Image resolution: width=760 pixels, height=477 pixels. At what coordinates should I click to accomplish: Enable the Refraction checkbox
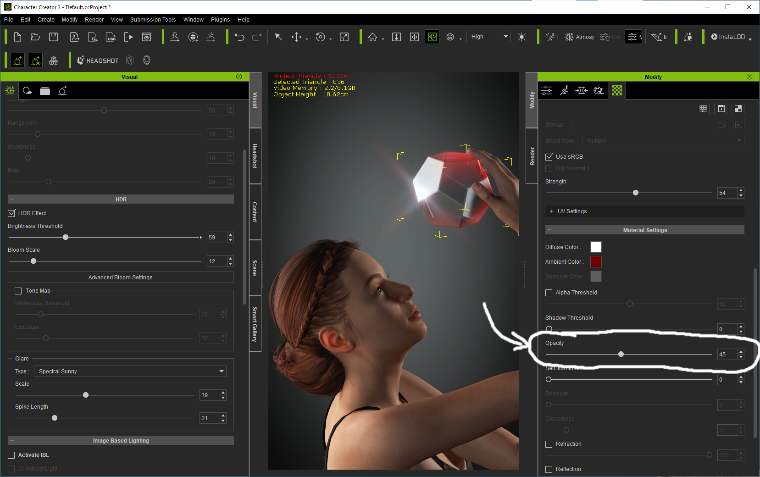pos(549,444)
